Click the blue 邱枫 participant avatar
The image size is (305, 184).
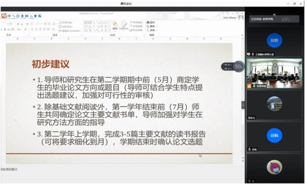(x=274, y=135)
